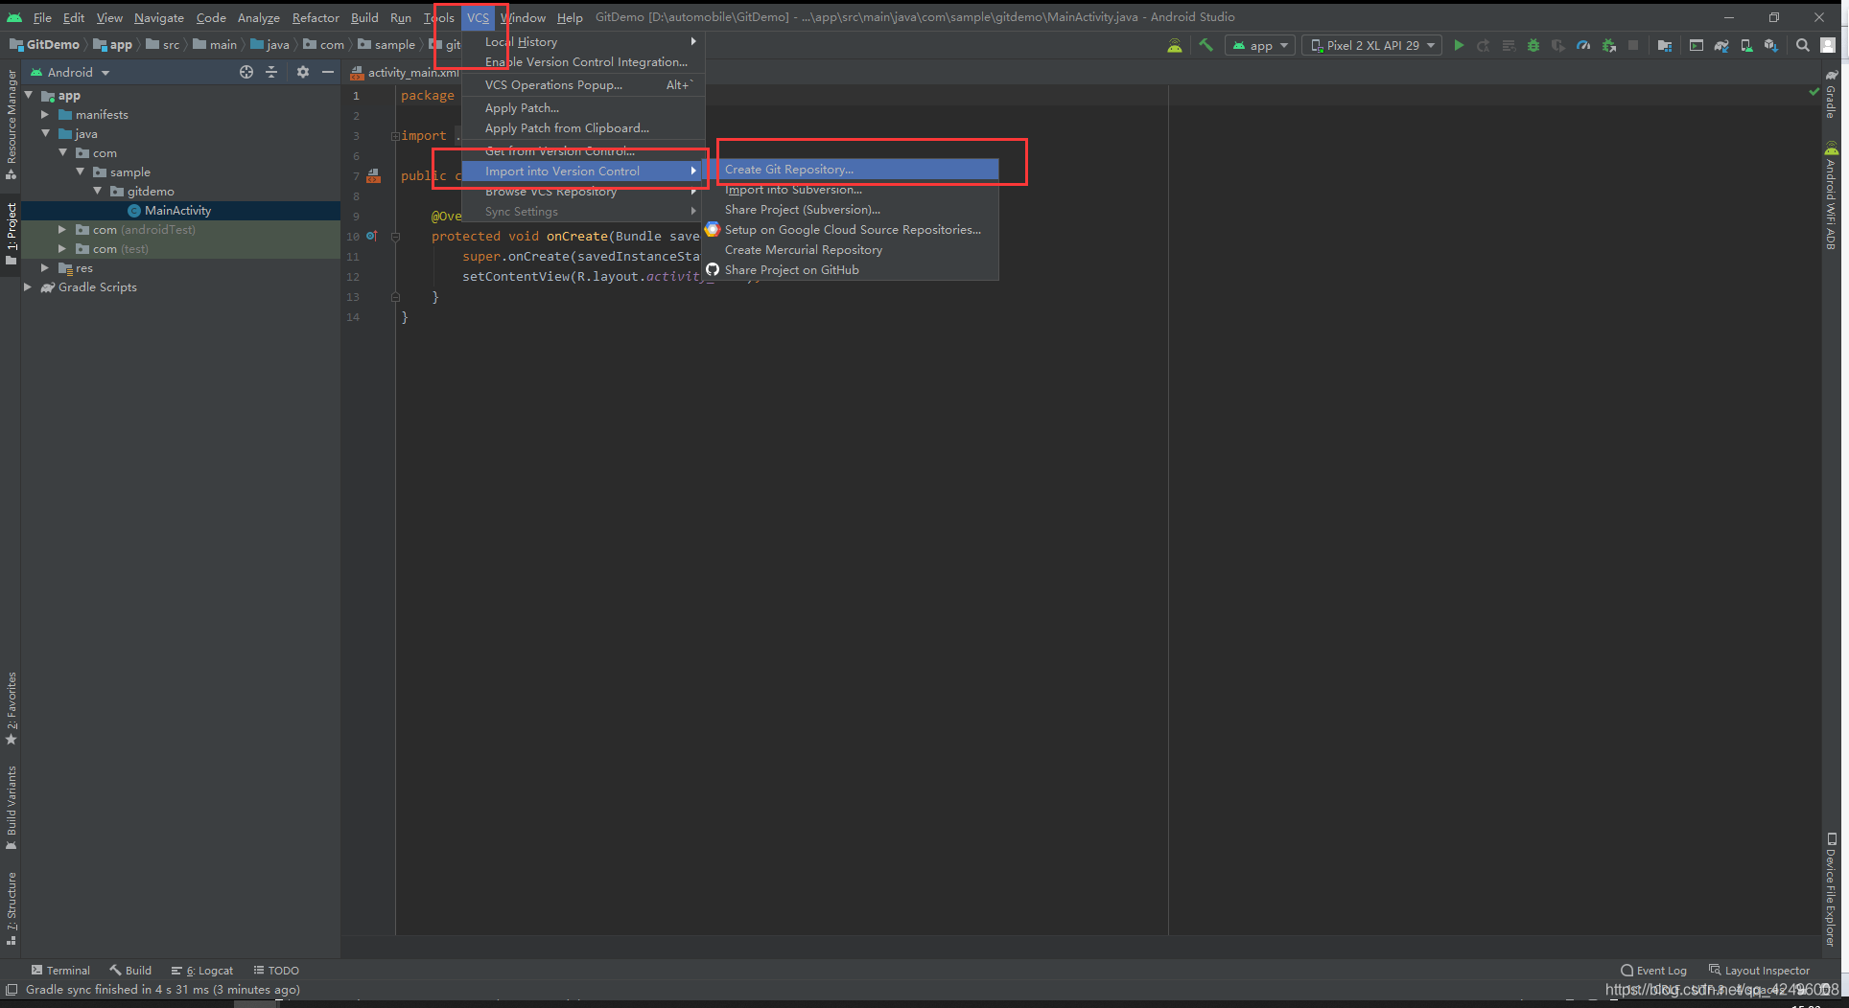
Task: Open the Terminal tool window
Action: [60, 971]
